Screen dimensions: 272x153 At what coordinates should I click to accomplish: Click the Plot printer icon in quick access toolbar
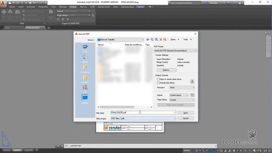pyautogui.click(x=30, y=3)
